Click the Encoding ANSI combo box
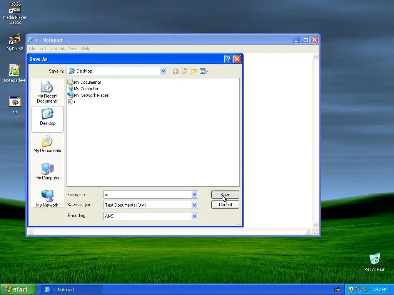This screenshot has width=394, height=295. click(x=150, y=216)
